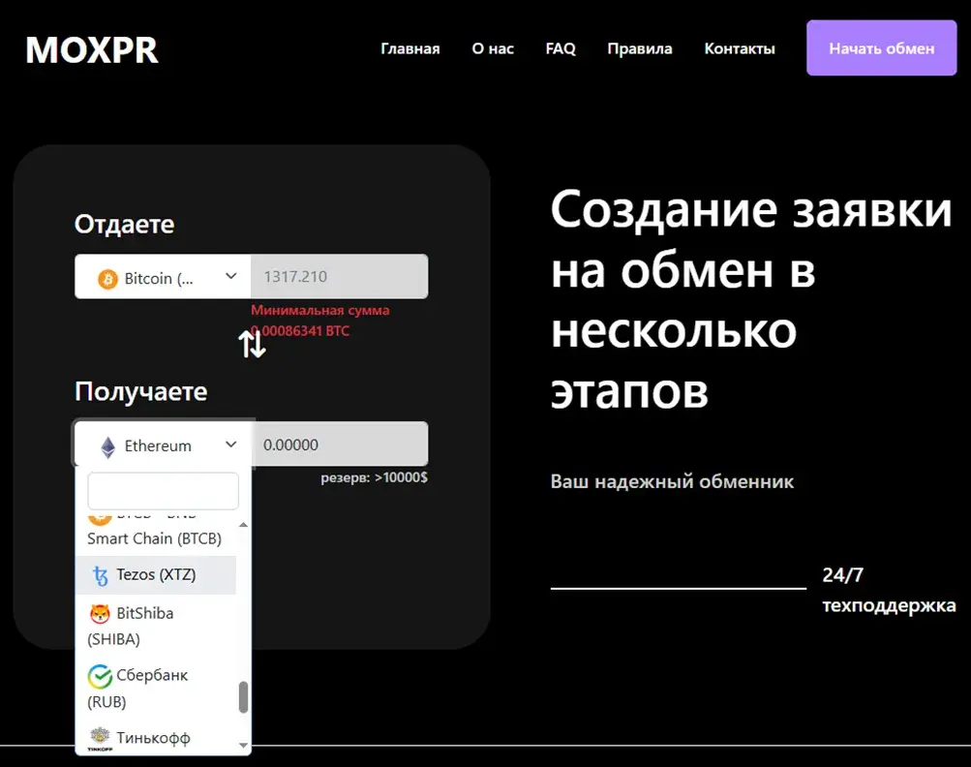Viewport: 971px width, 767px height.
Task: Click the Отдаете amount field showing 1317.210
Action: 340,276
